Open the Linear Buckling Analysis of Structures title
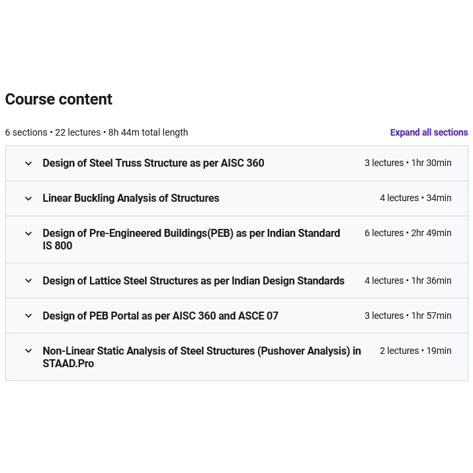 tap(131, 198)
